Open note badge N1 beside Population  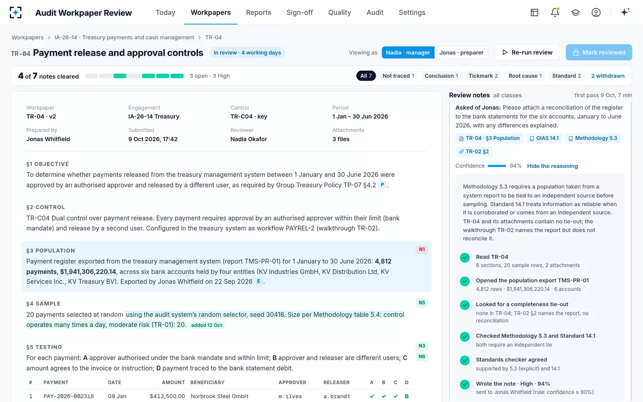tap(422, 249)
